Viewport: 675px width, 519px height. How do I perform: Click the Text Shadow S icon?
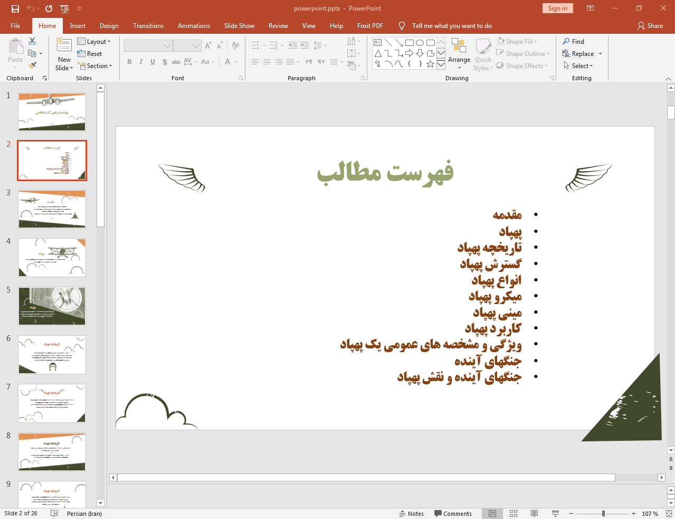(x=165, y=62)
